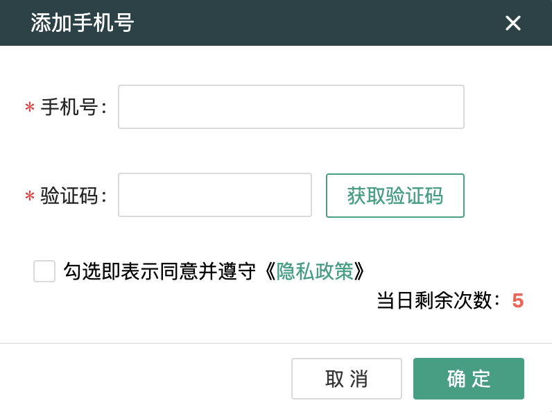Click the dark header bar's empty area
The image size is (552, 412).
click(312, 23)
